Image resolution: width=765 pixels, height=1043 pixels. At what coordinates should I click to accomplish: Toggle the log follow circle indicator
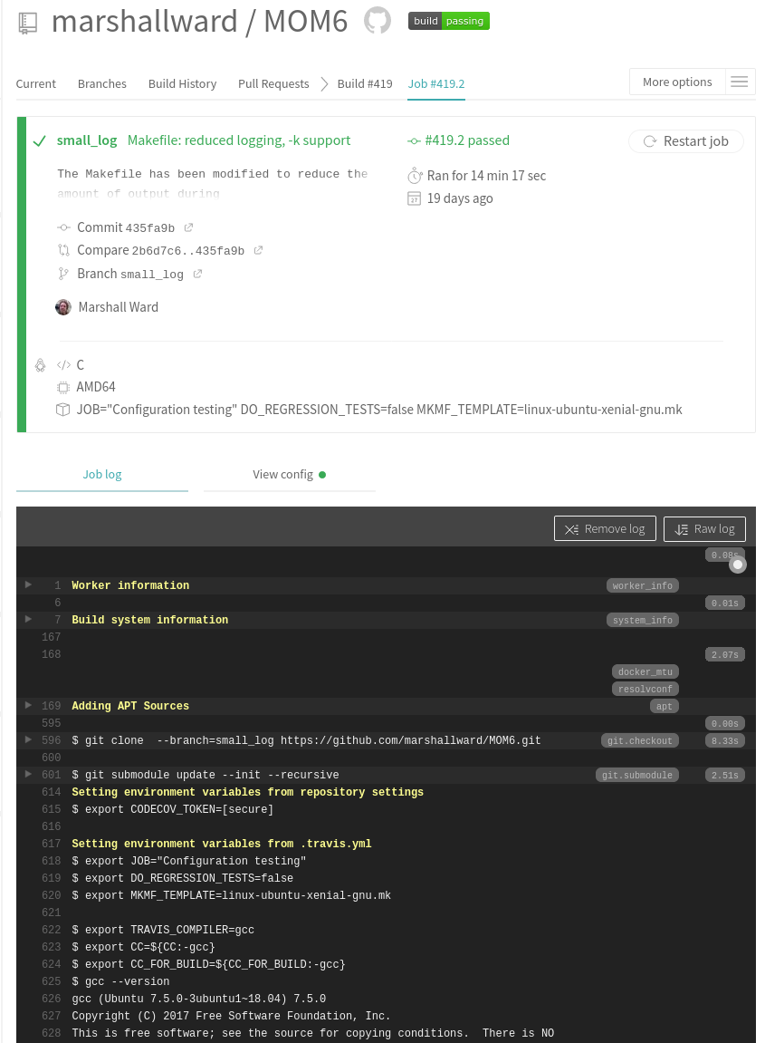tap(738, 565)
